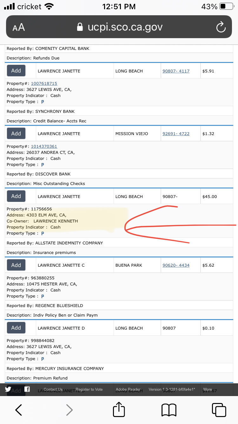Select the $45.00 amount cell
238x424 pixels.
coord(217,196)
